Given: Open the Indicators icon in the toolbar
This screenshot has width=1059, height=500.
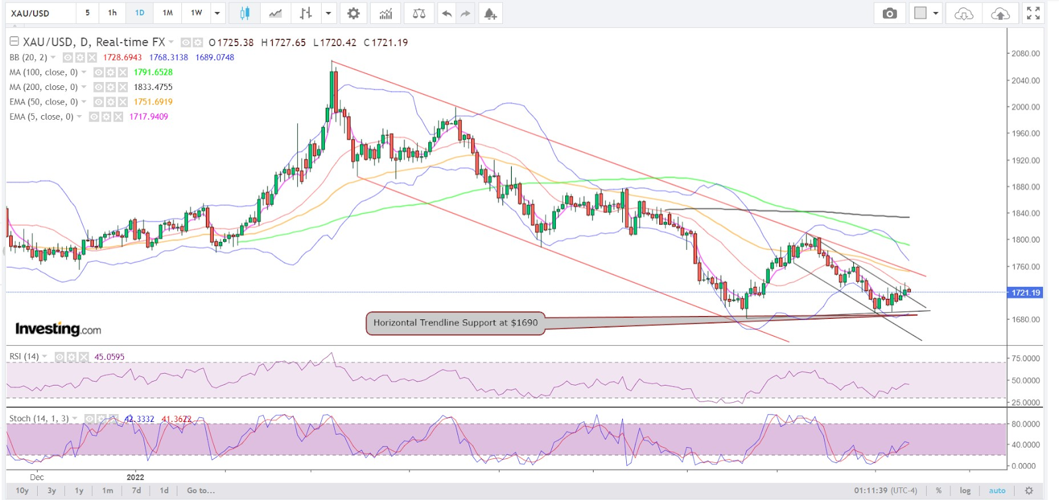Looking at the screenshot, I should (386, 13).
